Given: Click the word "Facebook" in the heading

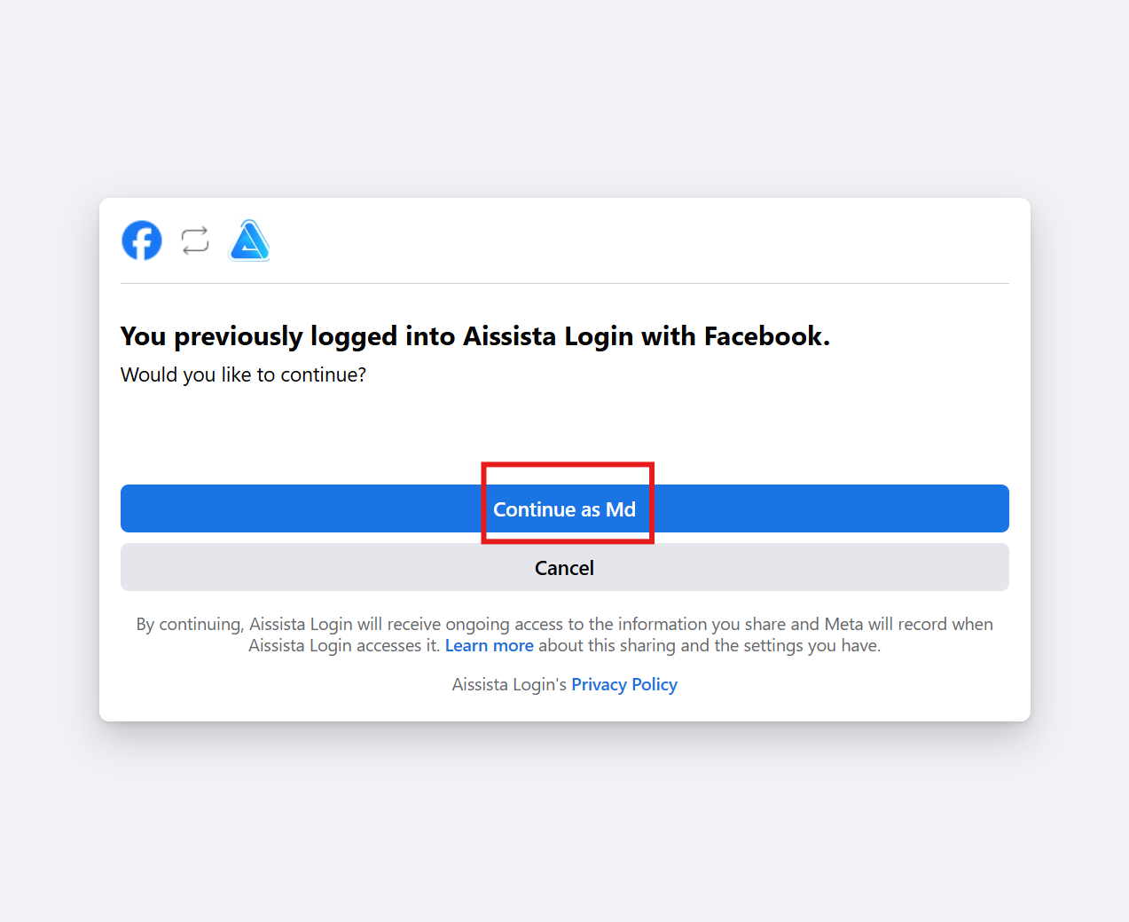Looking at the screenshot, I should [764, 336].
